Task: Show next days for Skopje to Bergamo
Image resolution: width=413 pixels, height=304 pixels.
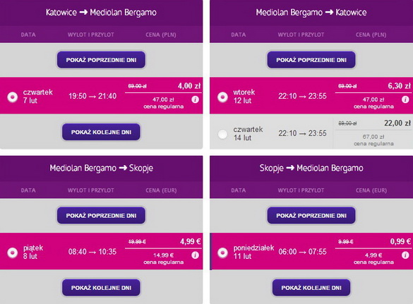Action: click(311, 288)
